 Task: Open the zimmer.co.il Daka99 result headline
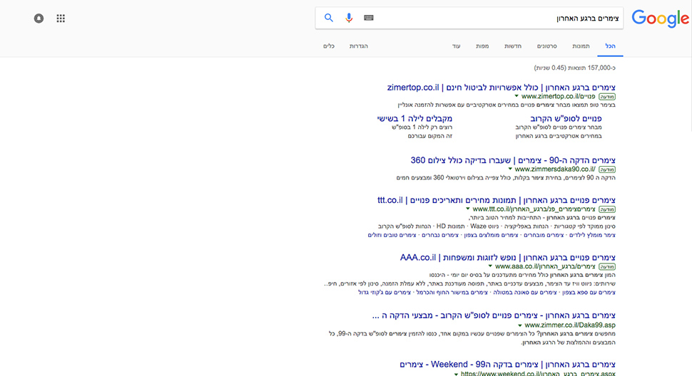click(x=494, y=315)
